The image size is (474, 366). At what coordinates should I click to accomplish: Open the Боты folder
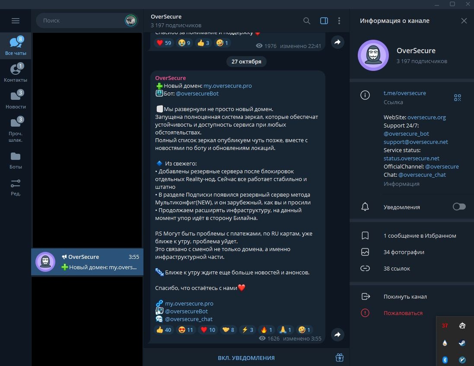(16, 160)
